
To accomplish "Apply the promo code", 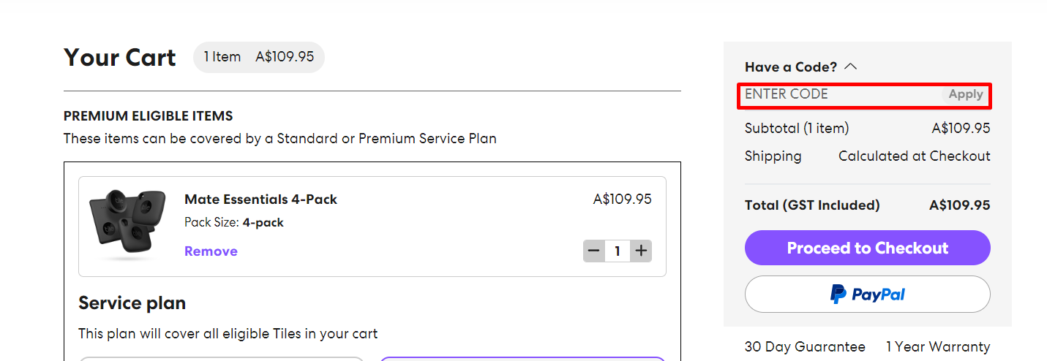I will pyautogui.click(x=965, y=94).
